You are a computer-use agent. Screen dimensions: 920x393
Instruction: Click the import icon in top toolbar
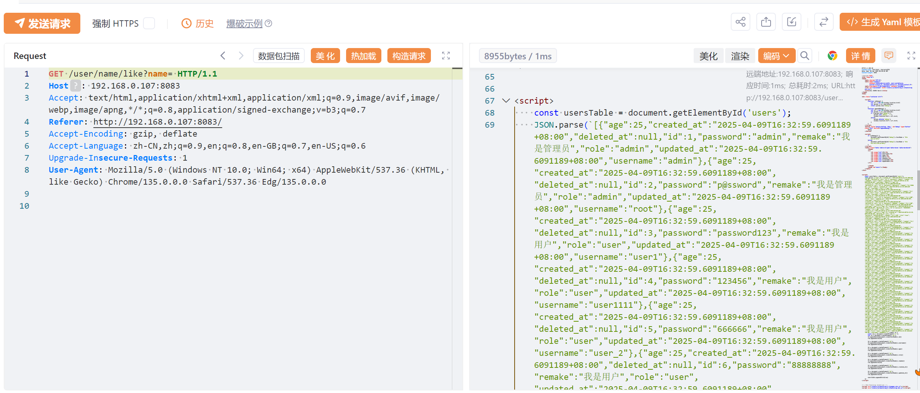(x=791, y=22)
